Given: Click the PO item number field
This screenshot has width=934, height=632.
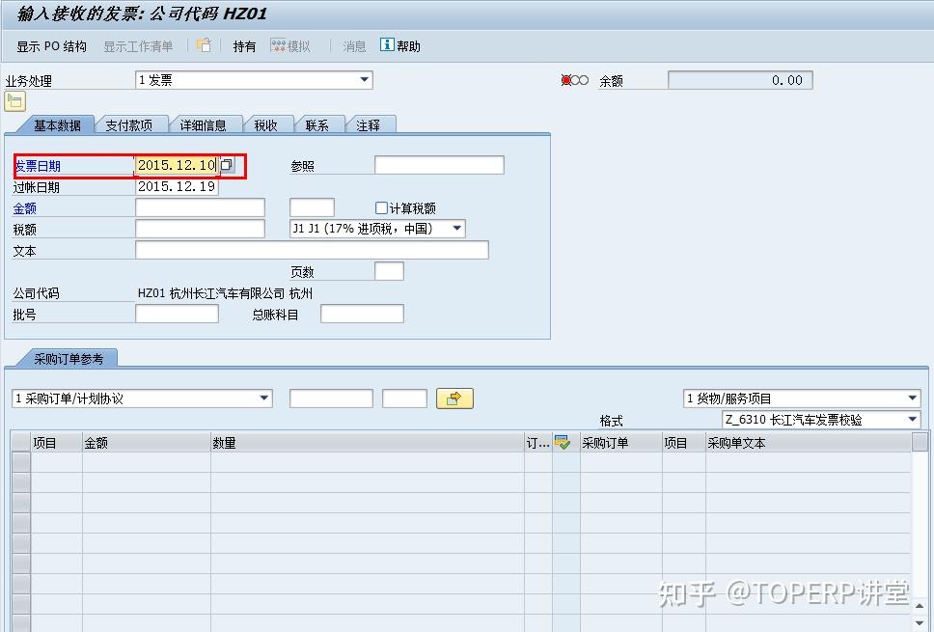Looking at the screenshot, I should pyautogui.click(x=404, y=398).
